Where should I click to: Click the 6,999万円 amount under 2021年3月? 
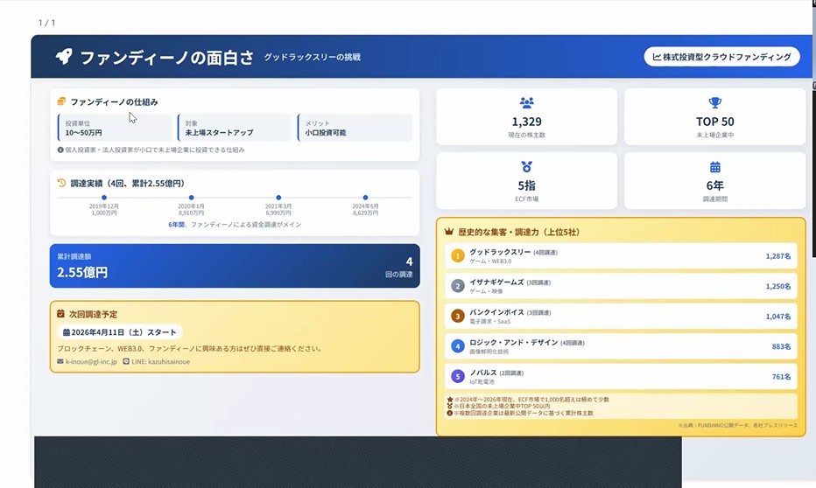278,213
